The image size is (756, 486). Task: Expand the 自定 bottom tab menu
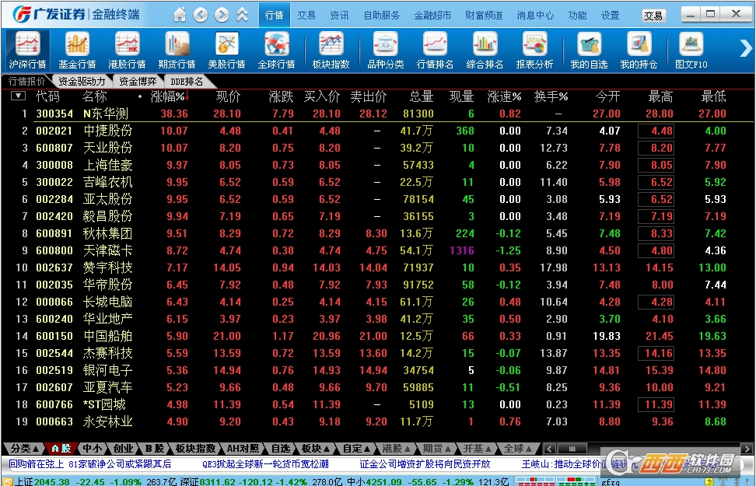pos(355,449)
